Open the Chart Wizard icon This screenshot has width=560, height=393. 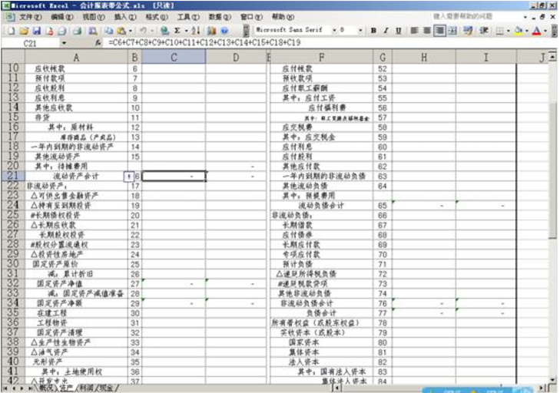[x=211, y=31]
